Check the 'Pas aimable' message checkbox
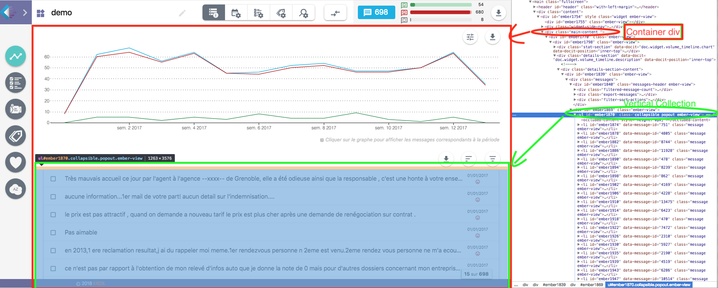718x288 pixels. (53, 233)
